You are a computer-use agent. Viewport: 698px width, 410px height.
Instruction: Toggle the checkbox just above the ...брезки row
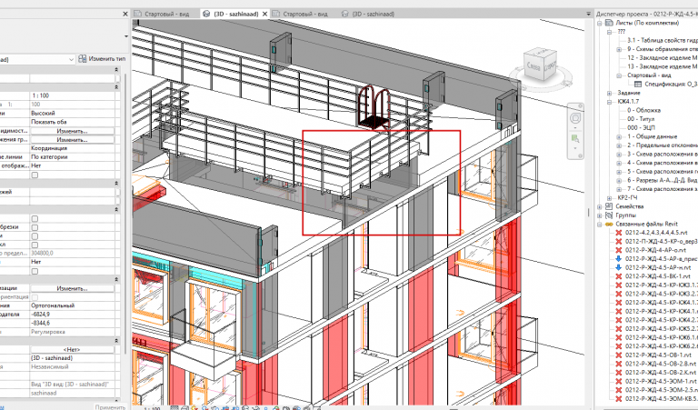tap(35, 218)
